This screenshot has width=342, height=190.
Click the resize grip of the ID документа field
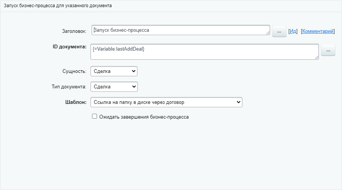point(316,57)
